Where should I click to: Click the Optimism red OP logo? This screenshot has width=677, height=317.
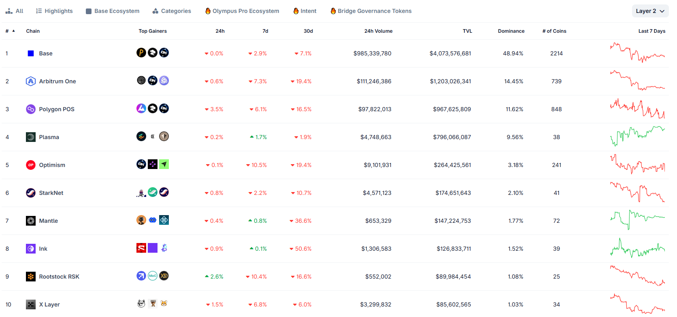(x=31, y=165)
